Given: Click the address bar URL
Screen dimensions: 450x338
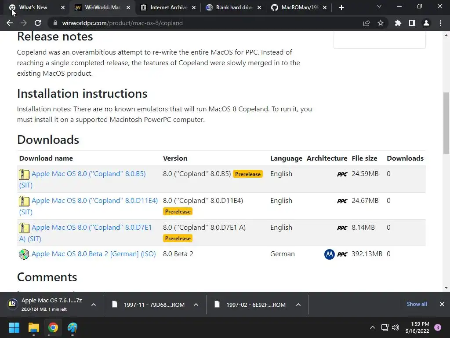Looking at the screenshot, I should (x=122, y=23).
